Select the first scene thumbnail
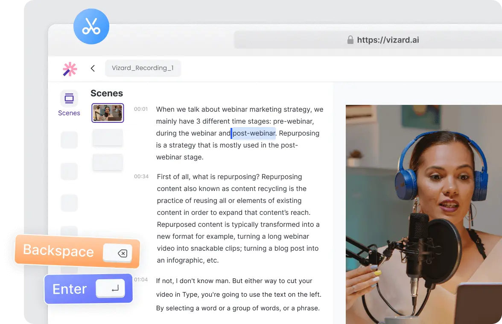Screen dimensions: 502x324 point(108,113)
